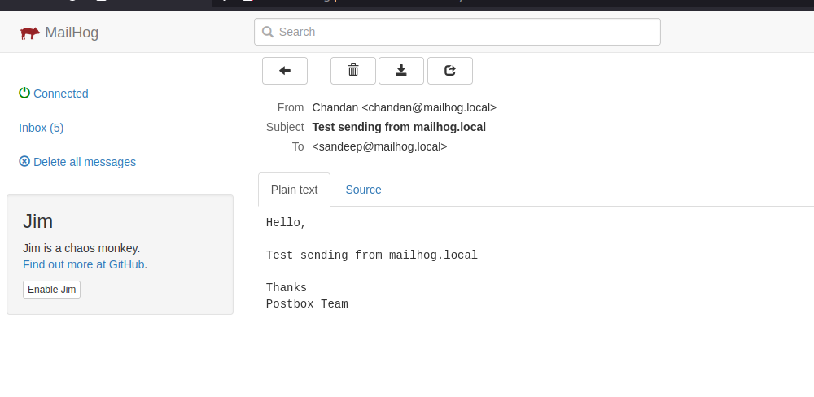
Task: Switch to the Source tab
Action: pos(363,190)
